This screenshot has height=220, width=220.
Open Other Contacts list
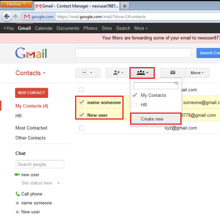point(30,138)
